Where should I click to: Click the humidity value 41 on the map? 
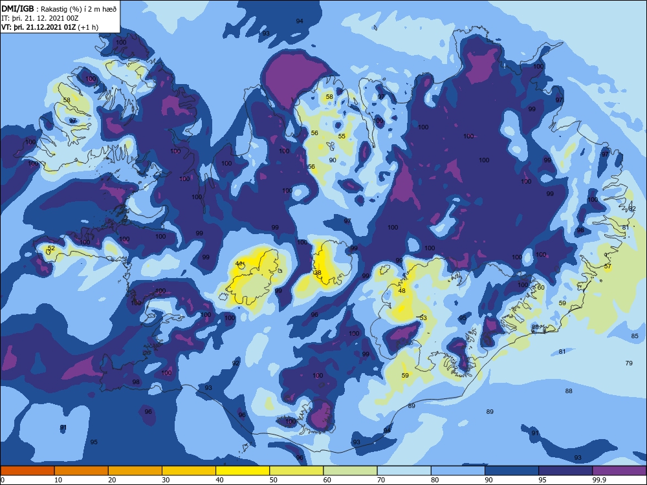click(x=239, y=264)
